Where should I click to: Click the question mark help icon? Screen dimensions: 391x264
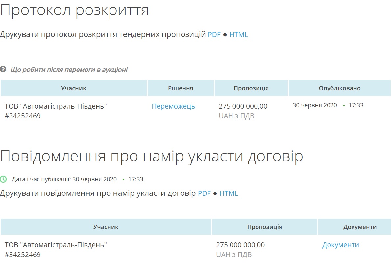(3, 70)
